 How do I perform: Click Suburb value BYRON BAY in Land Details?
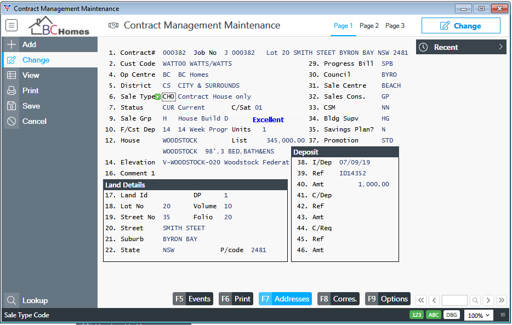pyautogui.click(x=180, y=239)
